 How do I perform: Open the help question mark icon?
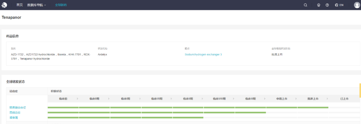tap(327, 5)
